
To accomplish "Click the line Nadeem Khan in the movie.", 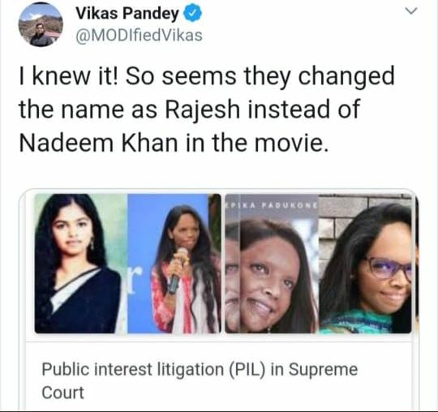I will click(x=174, y=143).
